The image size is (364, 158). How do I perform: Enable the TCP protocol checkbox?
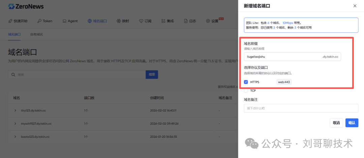[246, 91]
